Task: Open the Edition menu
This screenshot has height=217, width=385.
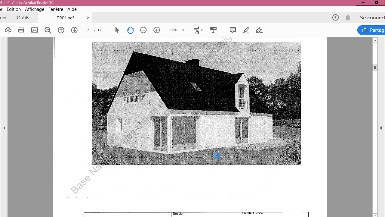Action: tap(14, 9)
